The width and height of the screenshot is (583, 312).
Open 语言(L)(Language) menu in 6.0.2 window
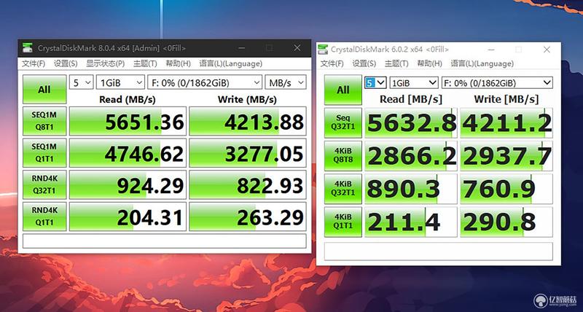pyautogui.click(x=482, y=63)
